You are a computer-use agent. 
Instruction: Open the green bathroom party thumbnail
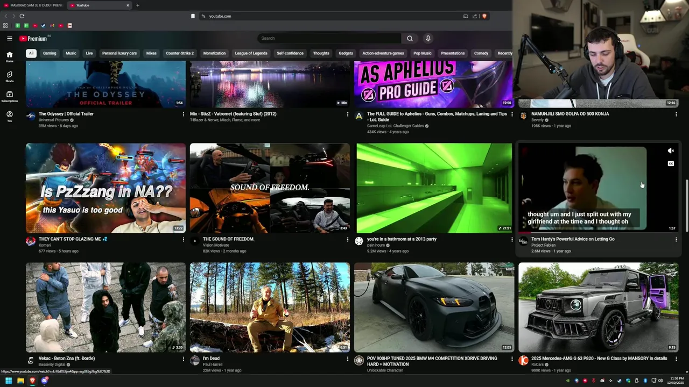point(434,188)
